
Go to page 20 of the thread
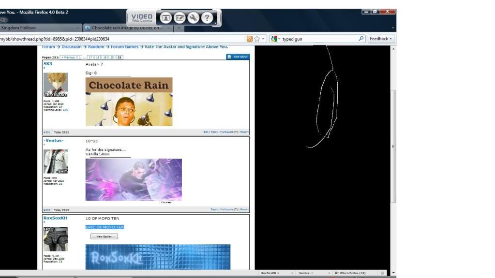tap(112, 57)
